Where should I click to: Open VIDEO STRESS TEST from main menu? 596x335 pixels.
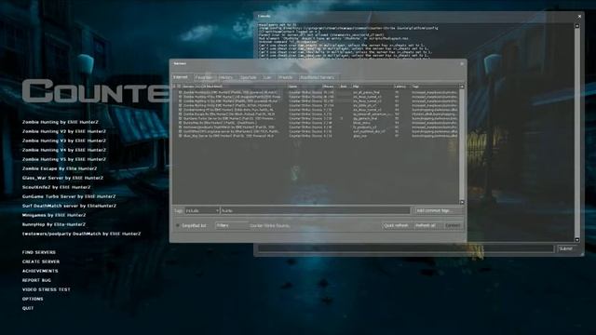pyautogui.click(x=46, y=289)
